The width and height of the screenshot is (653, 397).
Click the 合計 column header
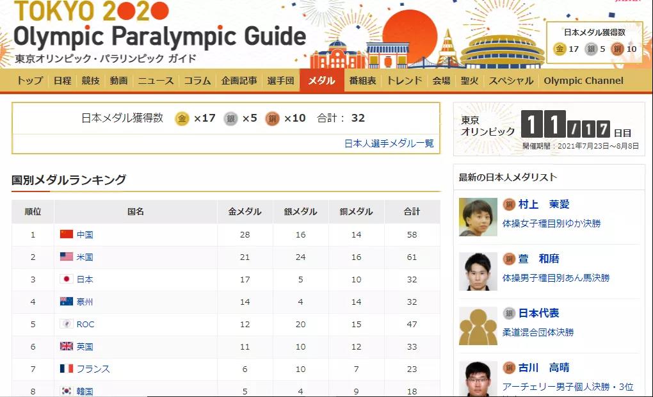pyautogui.click(x=412, y=211)
